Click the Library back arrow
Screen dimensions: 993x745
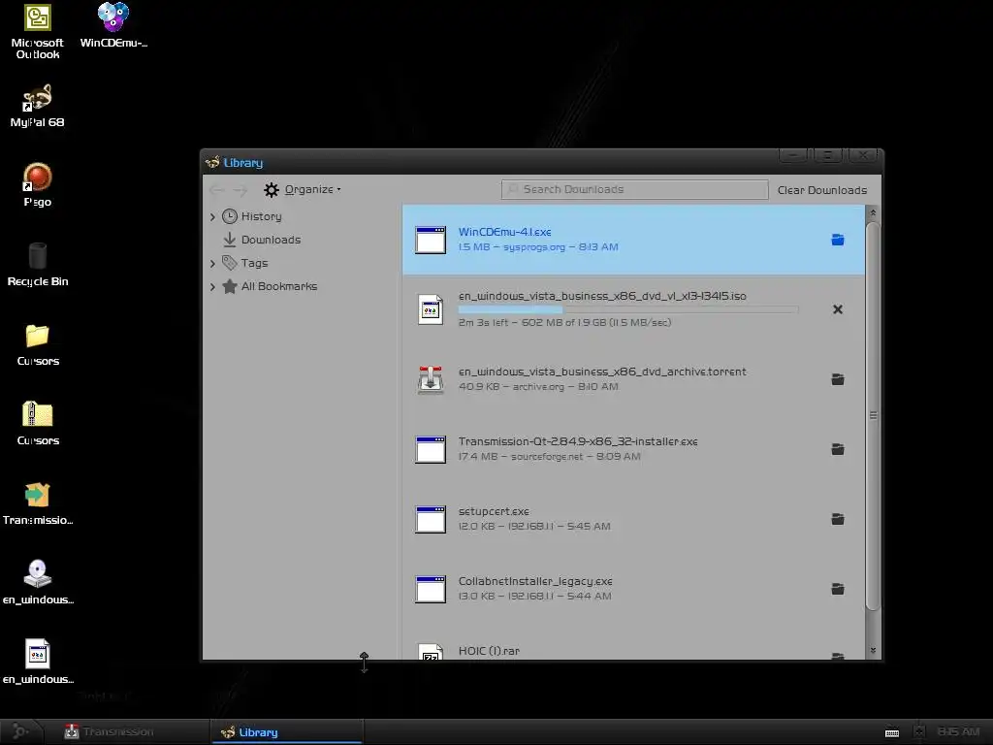pyautogui.click(x=216, y=189)
